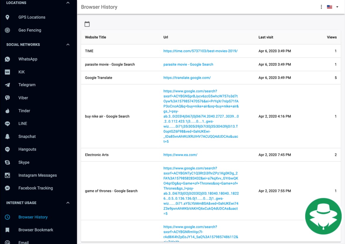Screen dimensions: 345x244
Task: Collapse the SOCIAL NETWORKS section
Action: [x=68, y=44]
